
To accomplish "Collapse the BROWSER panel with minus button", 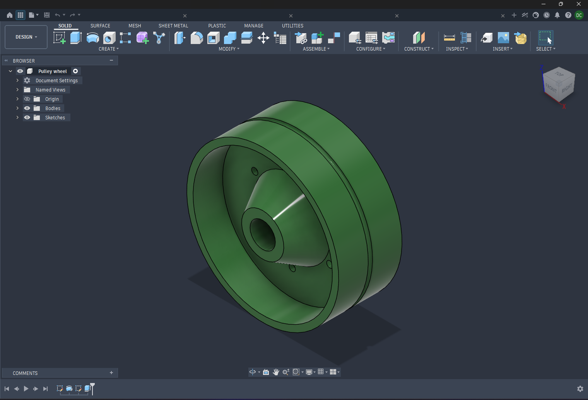I will coord(111,61).
